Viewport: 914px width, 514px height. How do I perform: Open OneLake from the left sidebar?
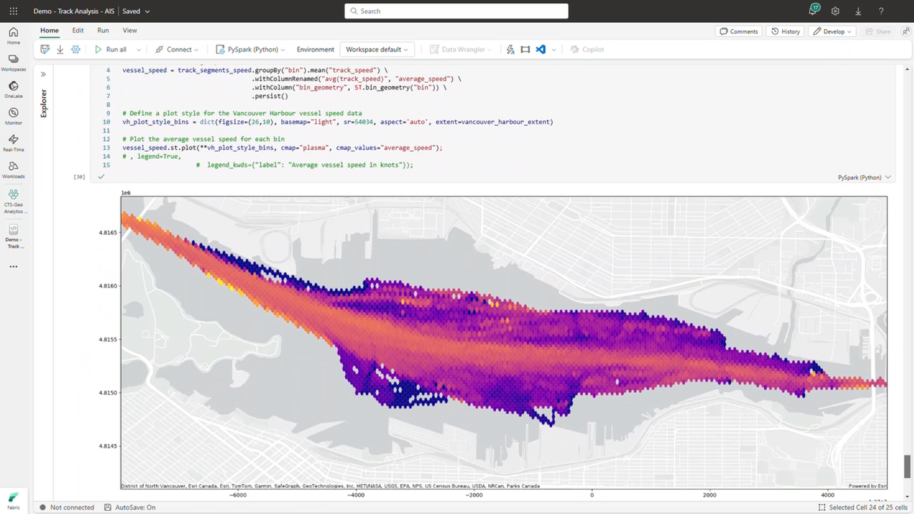coord(13,89)
